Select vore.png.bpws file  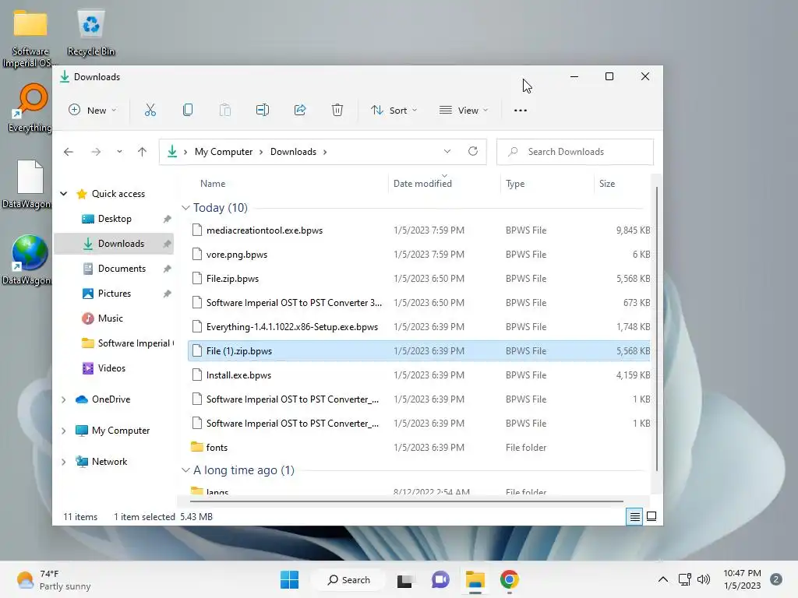coord(418,255)
